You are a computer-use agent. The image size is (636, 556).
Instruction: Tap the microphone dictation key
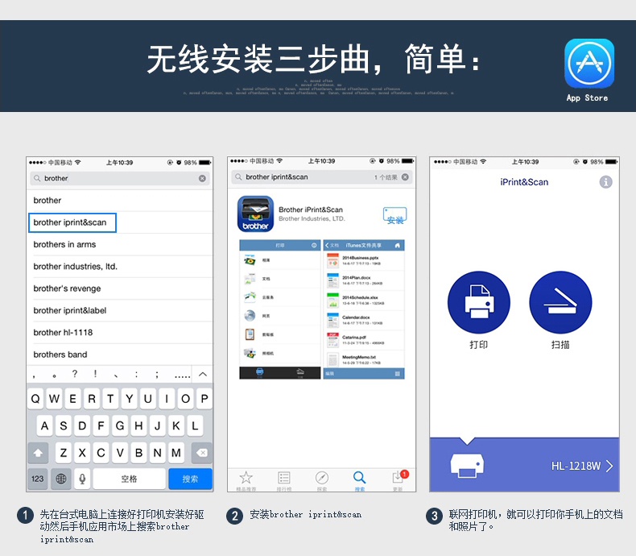pos(82,479)
